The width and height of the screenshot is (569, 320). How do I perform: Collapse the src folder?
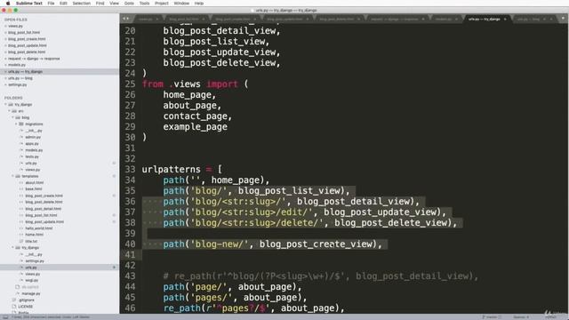(x=10, y=111)
